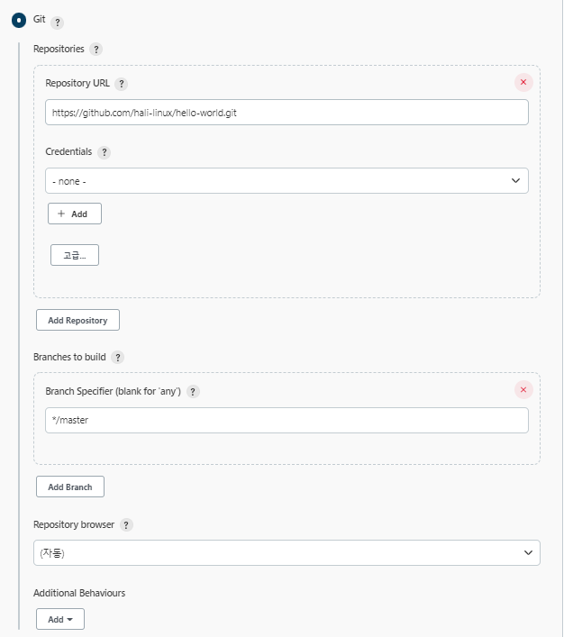
Task: Show help for Repositories section
Action: coord(96,50)
